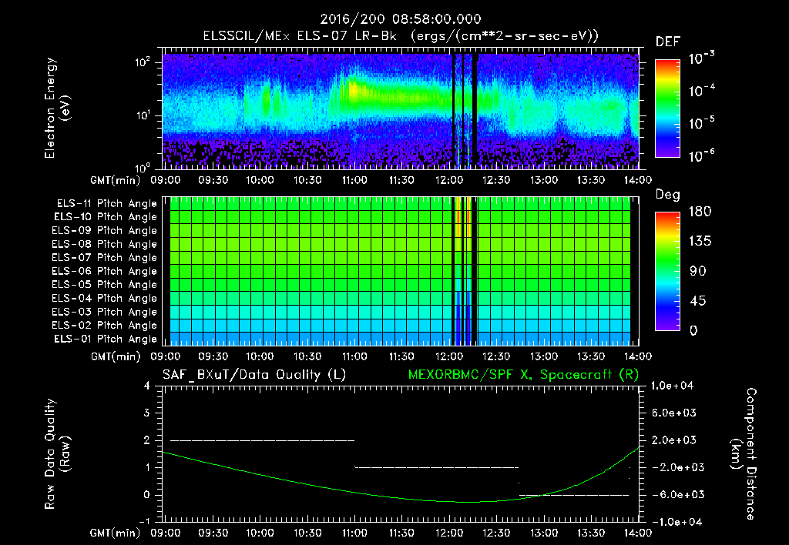The width and height of the screenshot is (789, 545).
Task: Select the ELS-08 Pitch Angle row label
Action: [105, 244]
